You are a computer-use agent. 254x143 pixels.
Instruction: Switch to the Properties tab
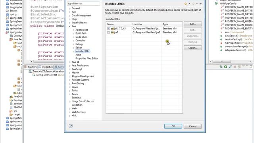46,67
